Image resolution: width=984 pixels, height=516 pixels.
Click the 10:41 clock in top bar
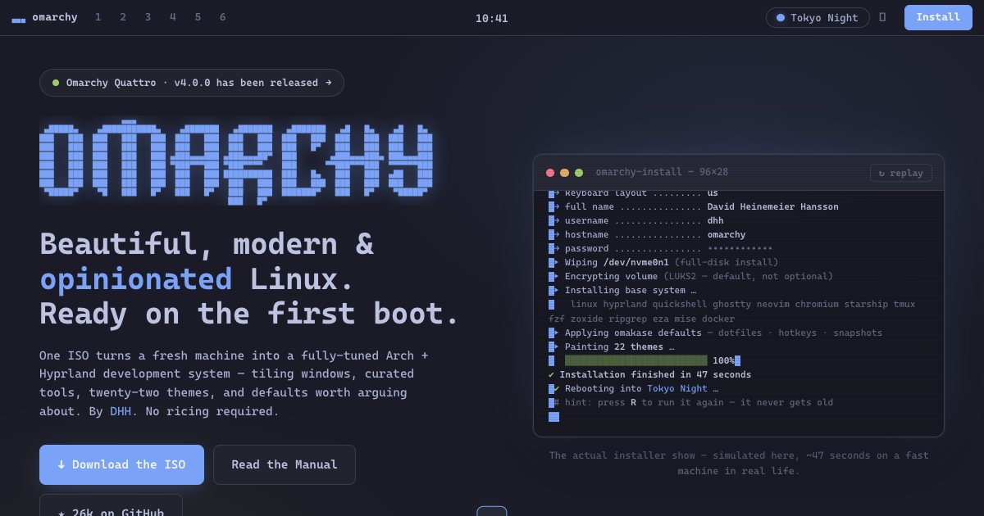point(492,18)
